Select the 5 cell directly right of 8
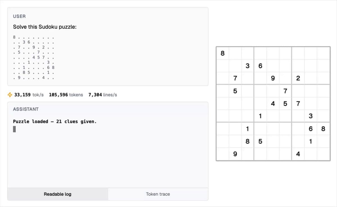Image resolution: width=337 pixels, height=207 pixels. (260, 141)
